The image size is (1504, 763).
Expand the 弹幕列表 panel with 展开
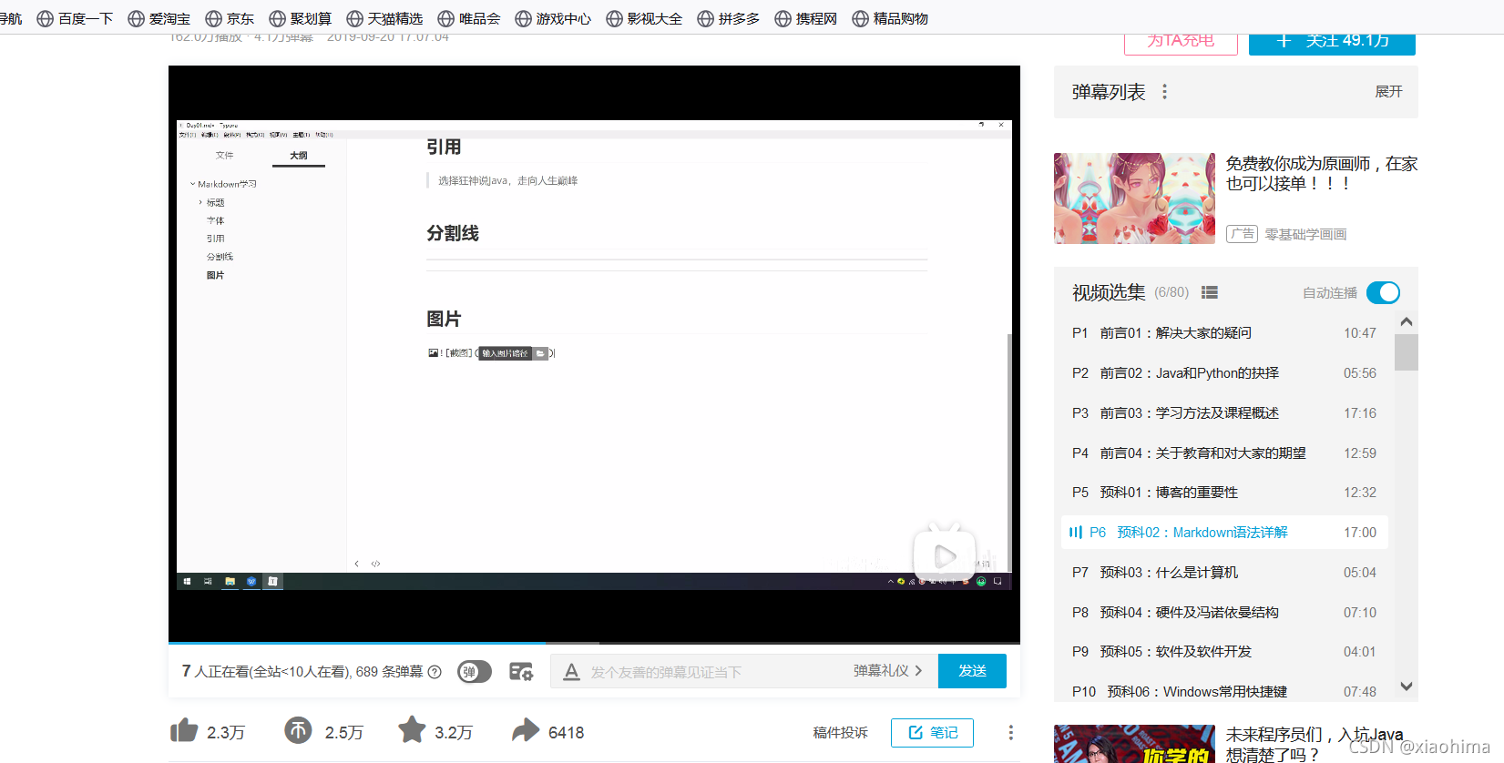click(x=1388, y=92)
